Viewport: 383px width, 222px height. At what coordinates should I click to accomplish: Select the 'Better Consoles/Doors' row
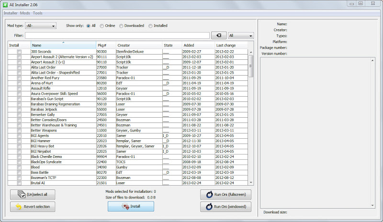128,120
